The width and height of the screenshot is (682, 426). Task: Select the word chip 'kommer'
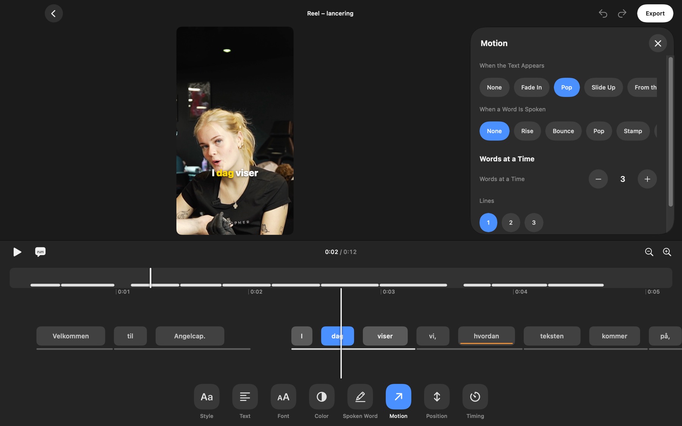(x=614, y=336)
